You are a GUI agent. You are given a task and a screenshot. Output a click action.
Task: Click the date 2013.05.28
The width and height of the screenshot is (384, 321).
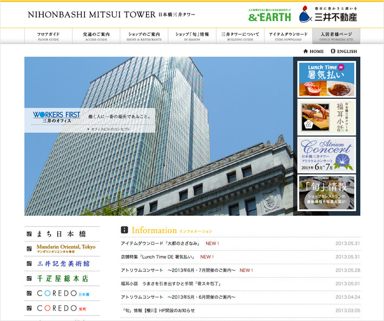348,270
